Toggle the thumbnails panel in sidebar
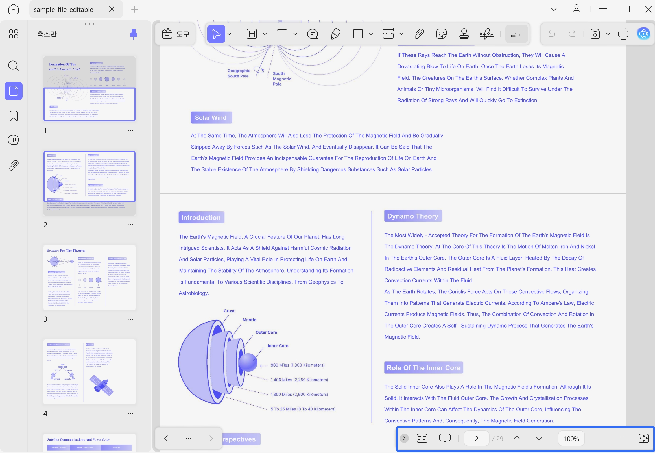The image size is (655, 453). pos(13,91)
